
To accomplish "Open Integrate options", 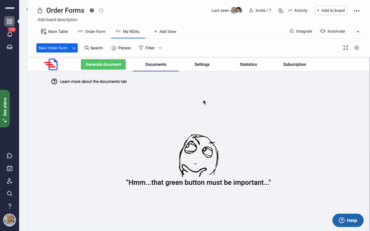I will (301, 31).
